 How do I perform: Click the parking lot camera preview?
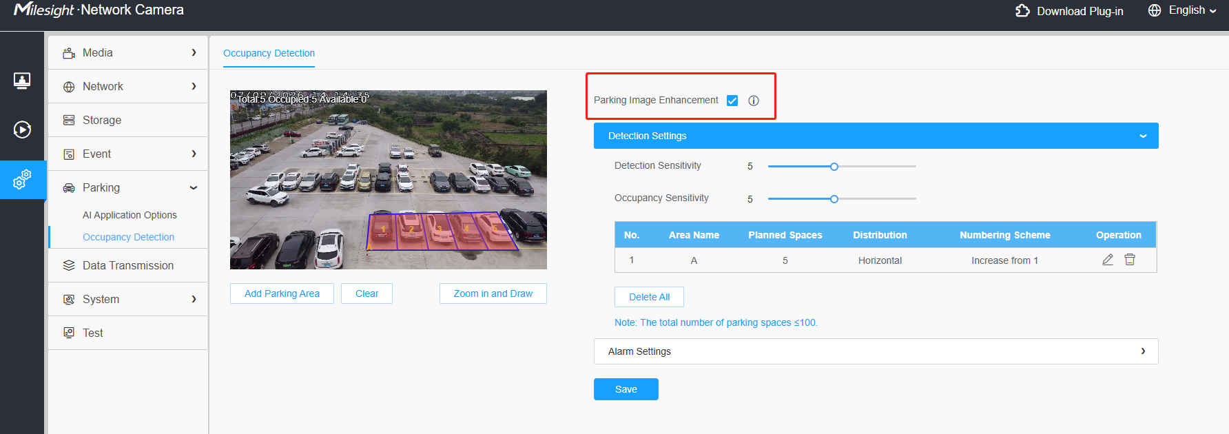tap(389, 180)
